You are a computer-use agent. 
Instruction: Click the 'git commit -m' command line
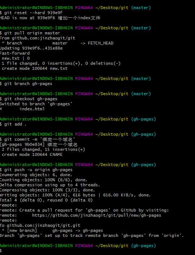(37, 139)
